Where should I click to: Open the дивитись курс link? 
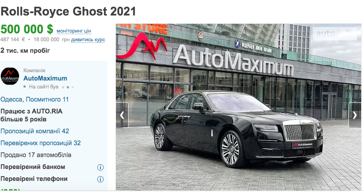[88, 40]
